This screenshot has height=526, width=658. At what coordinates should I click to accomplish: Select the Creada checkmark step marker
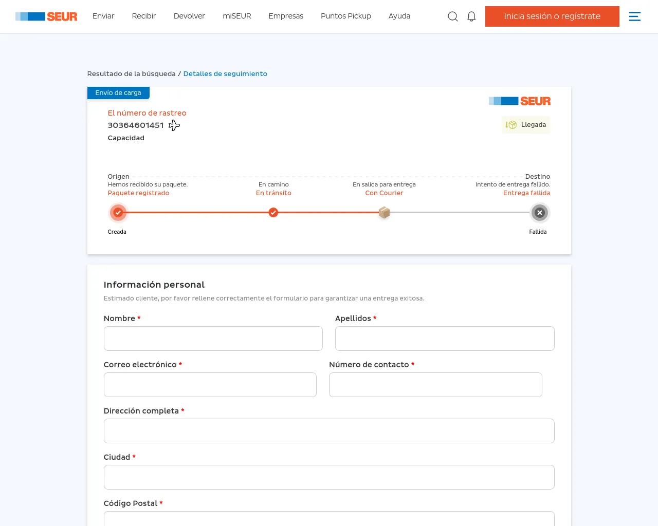[118, 213]
